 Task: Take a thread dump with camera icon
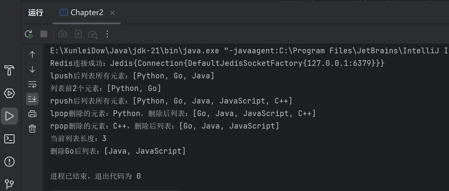63,34
